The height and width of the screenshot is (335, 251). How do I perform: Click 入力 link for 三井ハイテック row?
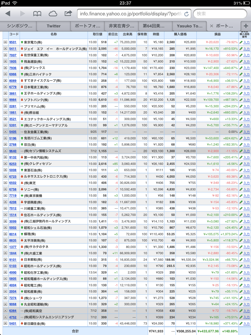click(x=246, y=74)
